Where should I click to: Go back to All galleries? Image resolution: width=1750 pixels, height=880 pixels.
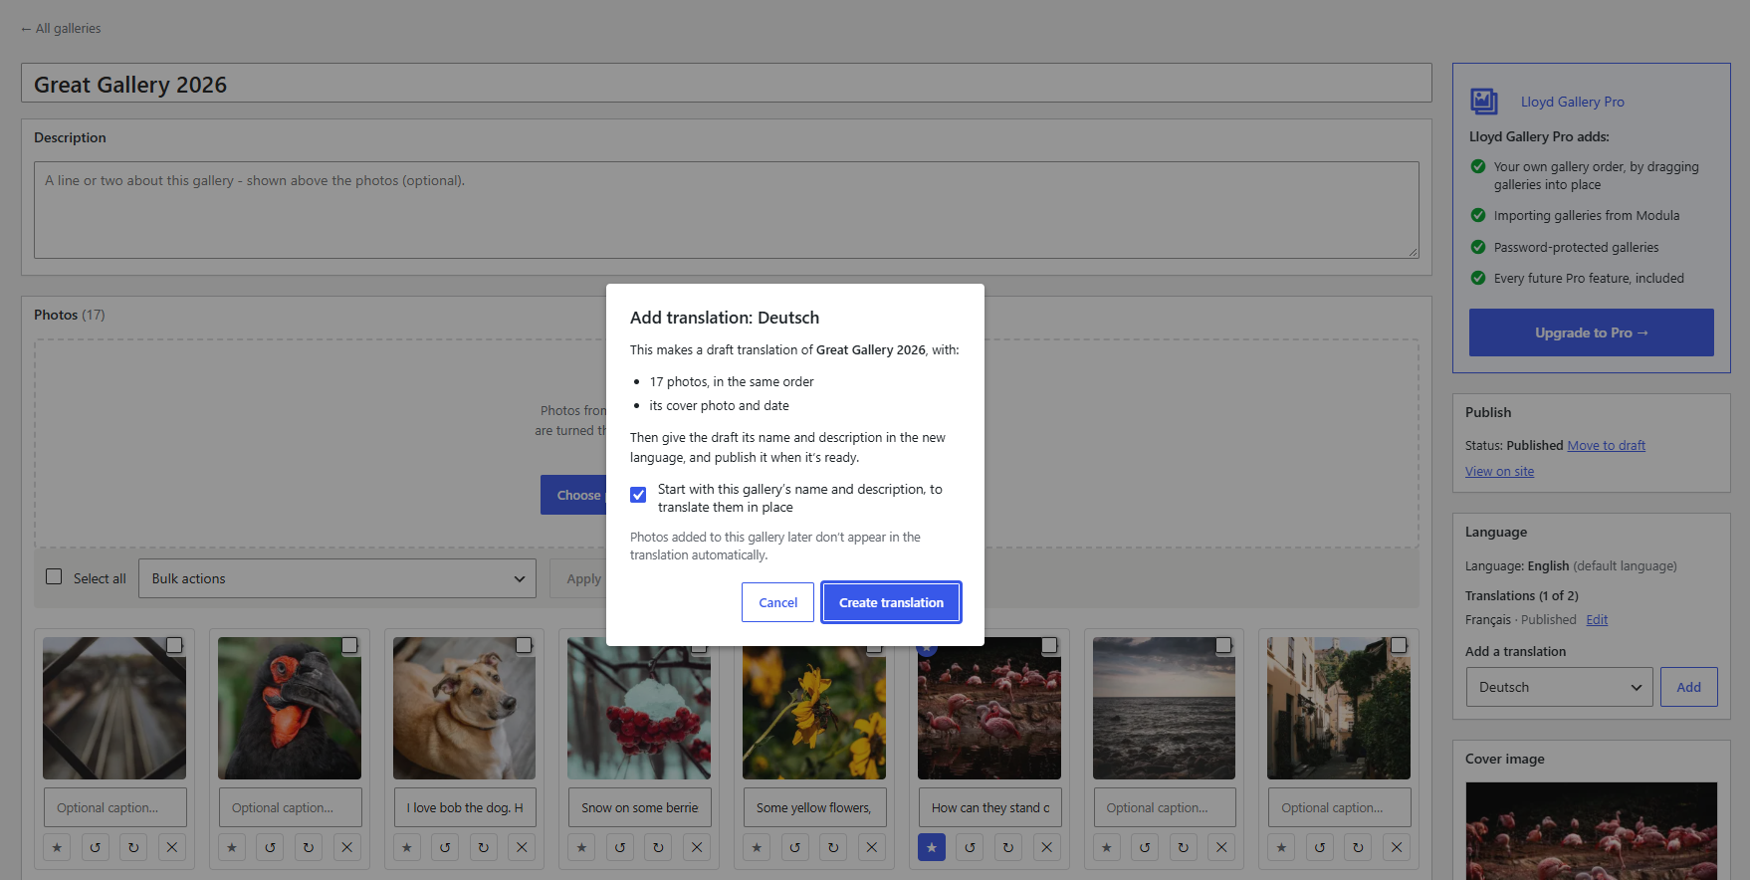pos(61,29)
